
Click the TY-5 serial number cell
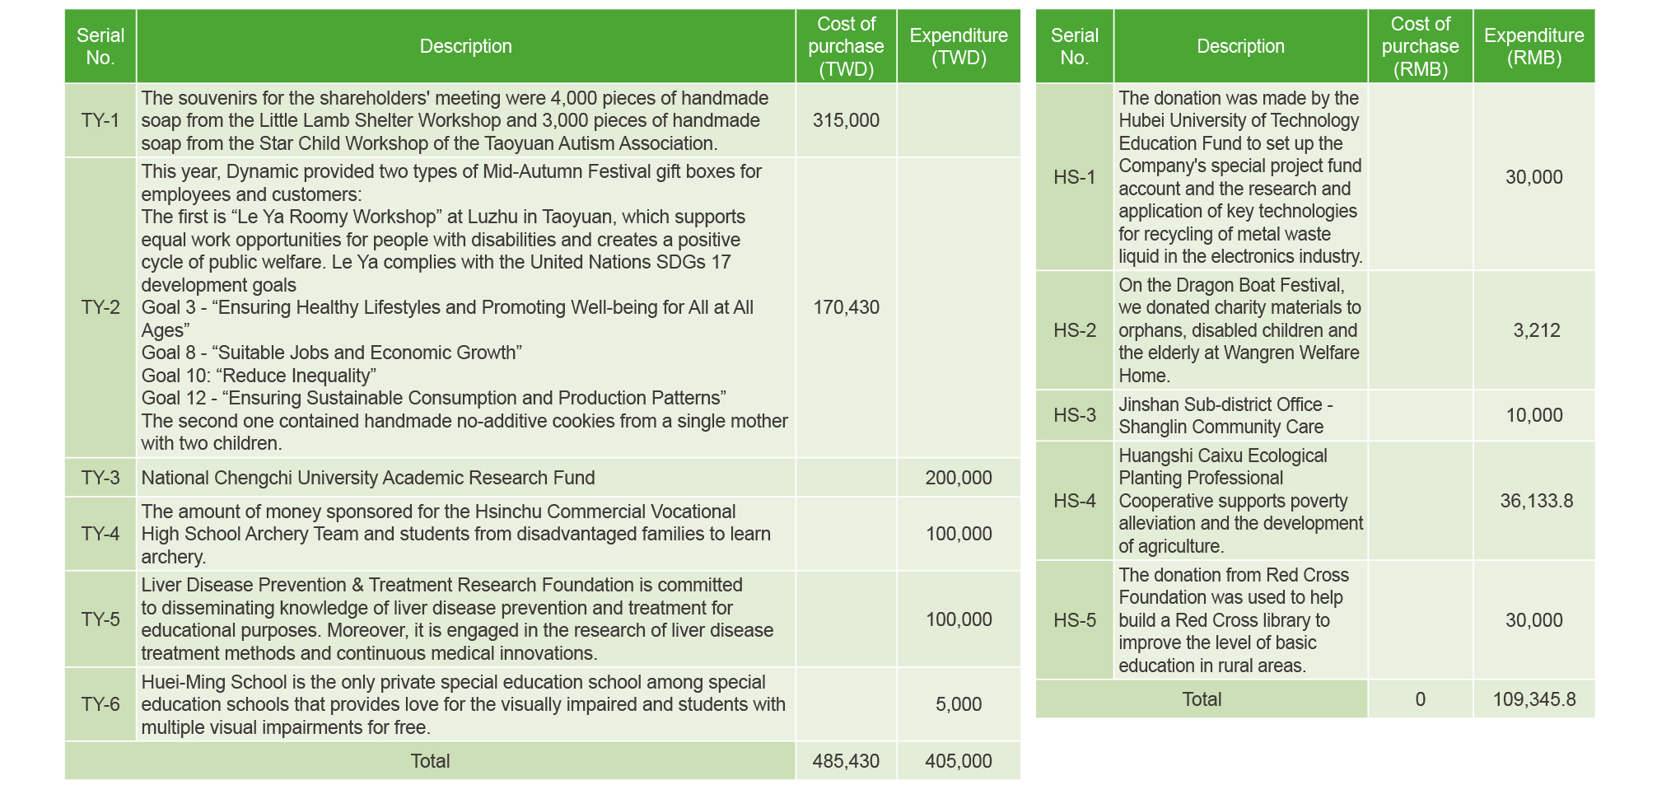click(100, 619)
